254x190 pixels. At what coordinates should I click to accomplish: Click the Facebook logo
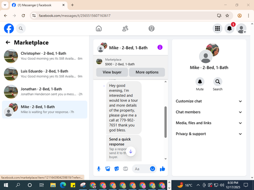tap(9, 28)
